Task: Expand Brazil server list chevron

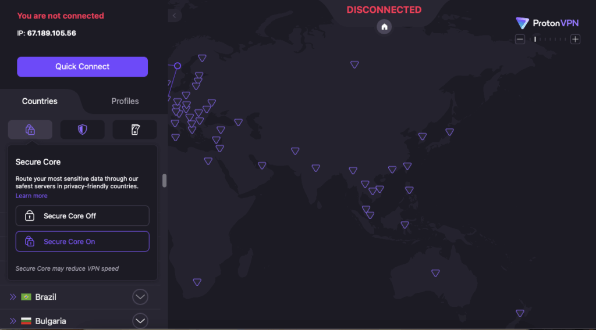Action: (140, 297)
